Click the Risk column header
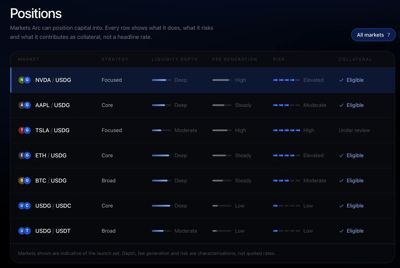Image resolution: width=400 pixels, height=268 pixels. [279, 59]
